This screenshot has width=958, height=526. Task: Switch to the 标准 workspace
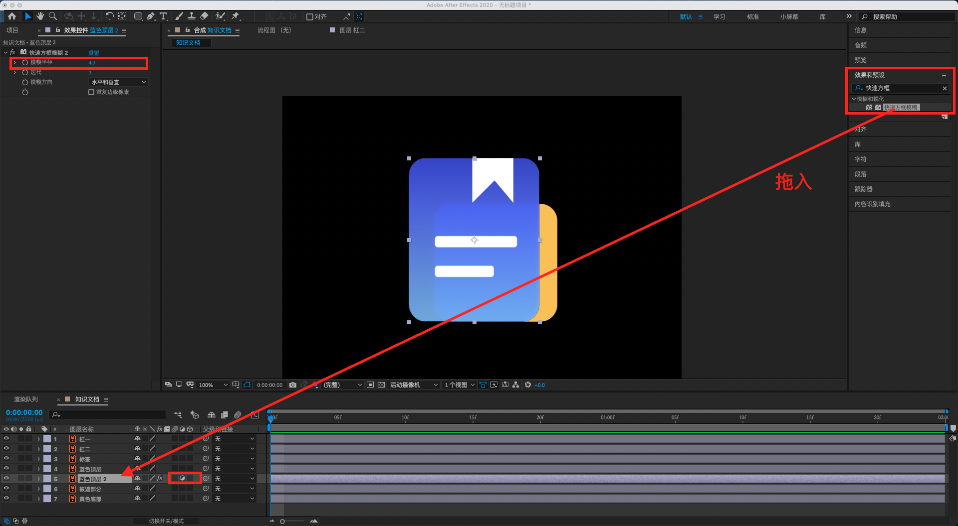click(752, 17)
